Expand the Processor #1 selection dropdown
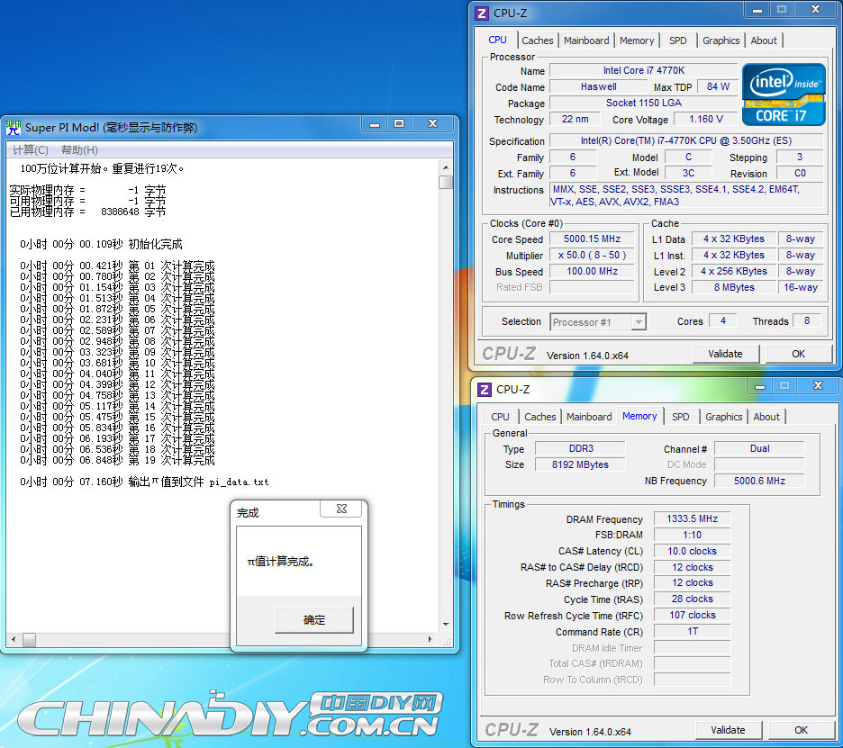The height and width of the screenshot is (748, 843). [x=639, y=322]
